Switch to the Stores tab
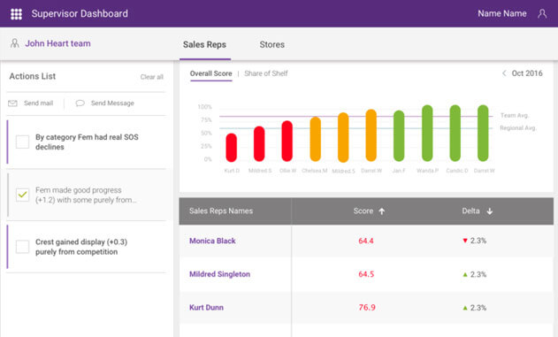This screenshot has width=558, height=337. (271, 44)
